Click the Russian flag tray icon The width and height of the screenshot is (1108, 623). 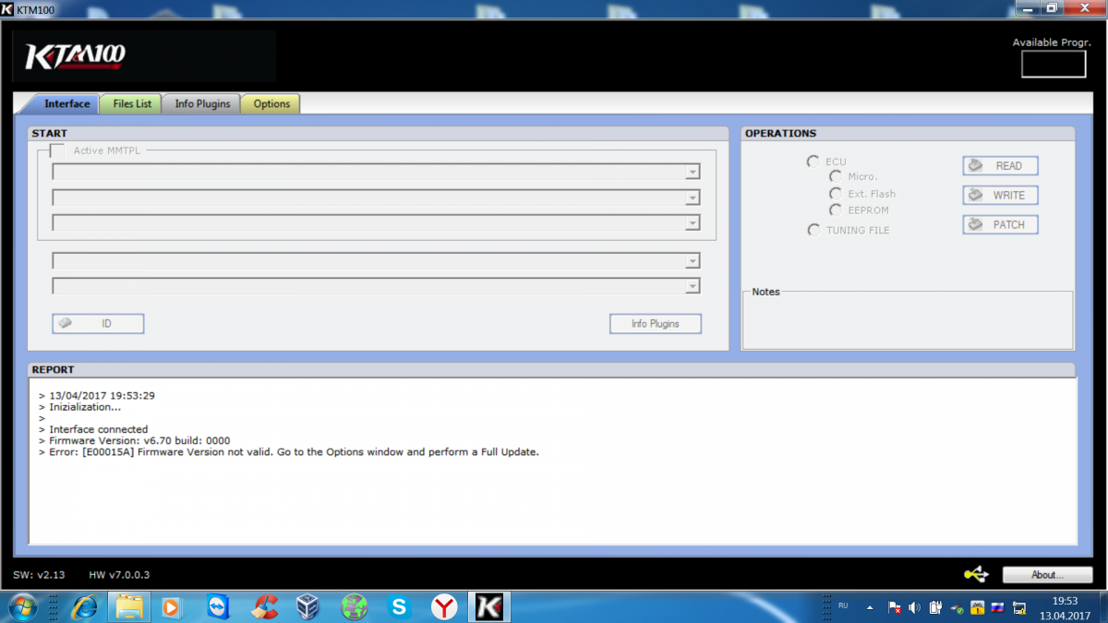997,607
